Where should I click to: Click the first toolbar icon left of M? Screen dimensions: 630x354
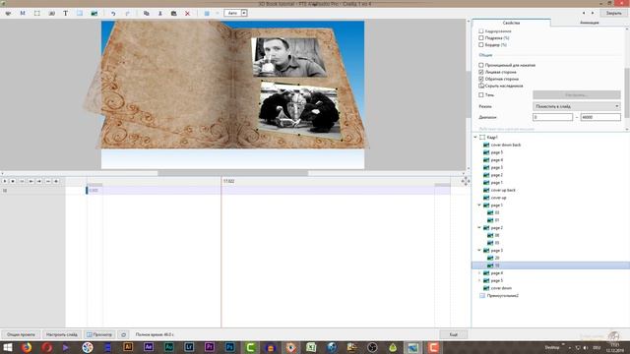click(x=8, y=13)
